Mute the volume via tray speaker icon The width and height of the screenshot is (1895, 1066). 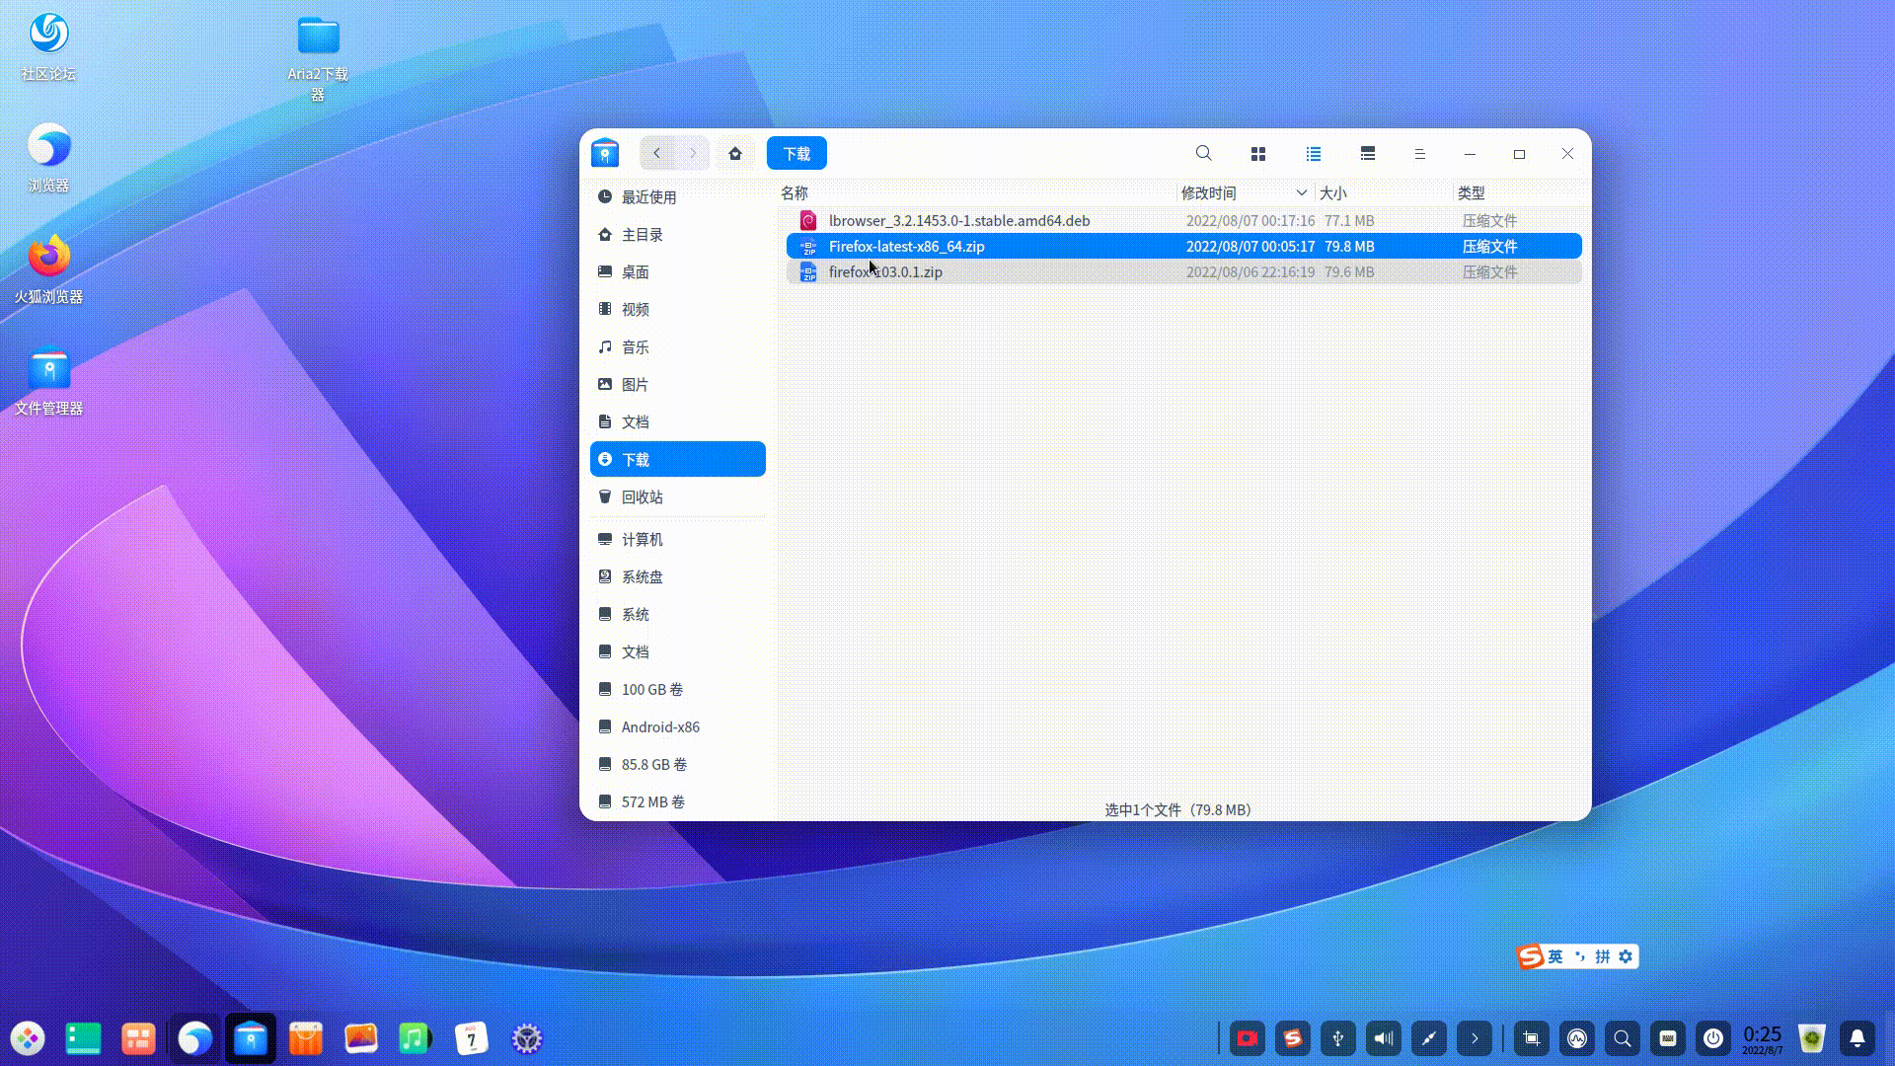(1383, 1038)
